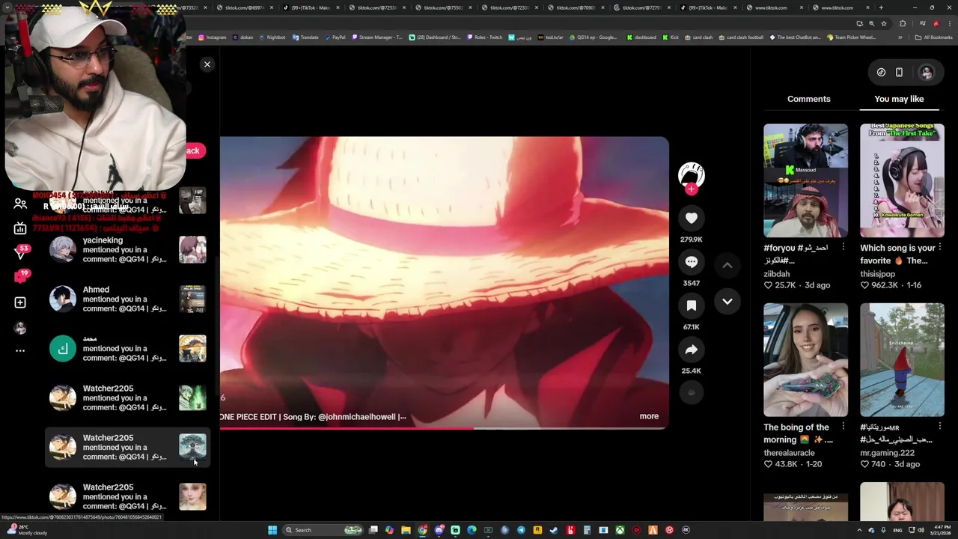Open the LIVE icon in TikTok sidebar

point(20,228)
